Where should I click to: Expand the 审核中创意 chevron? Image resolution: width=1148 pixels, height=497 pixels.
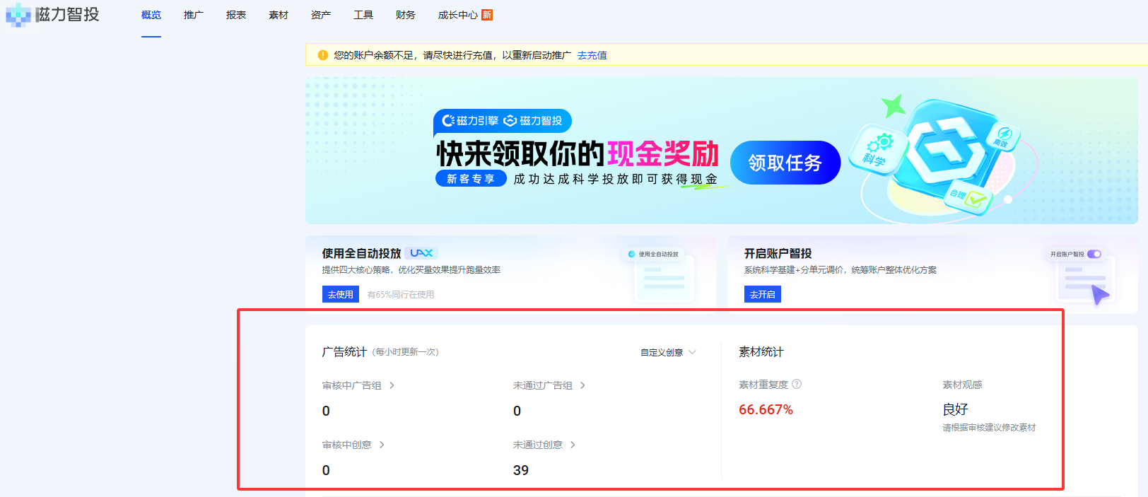point(382,445)
